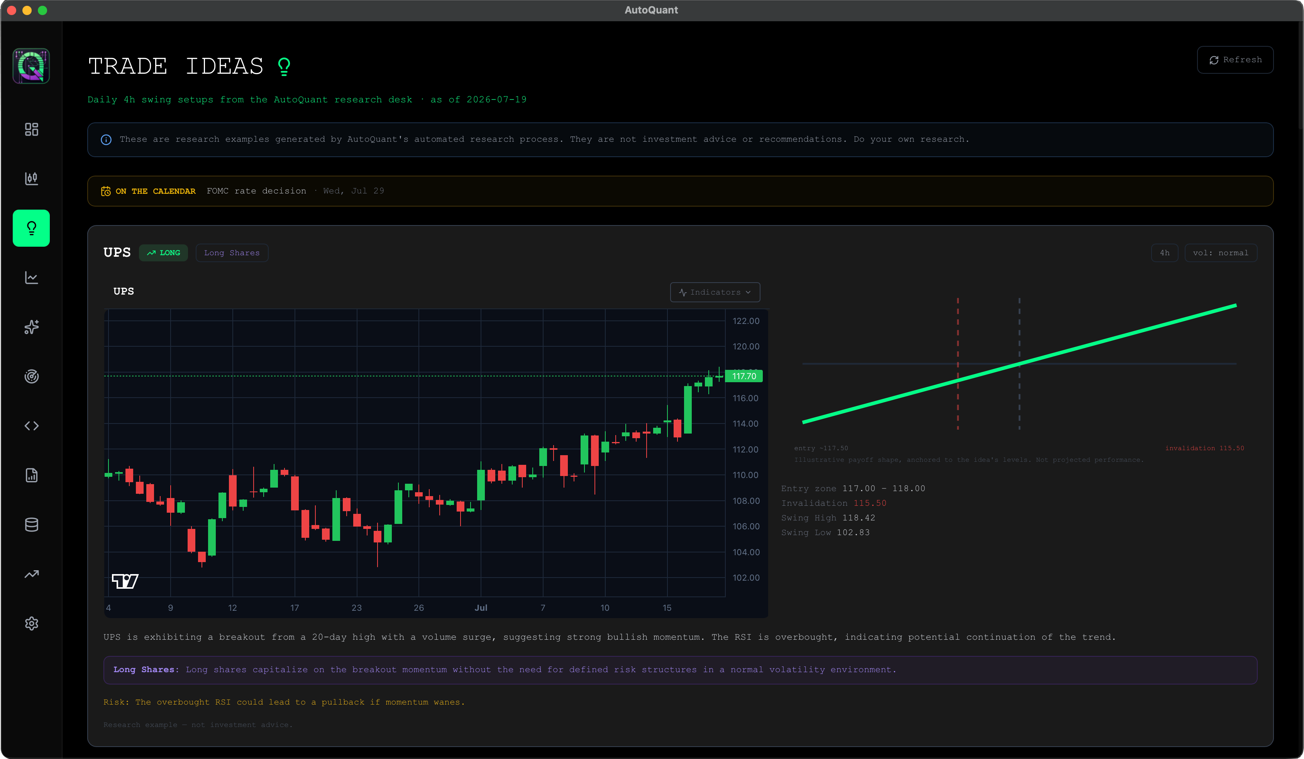
Task: Click the UPS ticker heading on card
Action: (x=117, y=252)
